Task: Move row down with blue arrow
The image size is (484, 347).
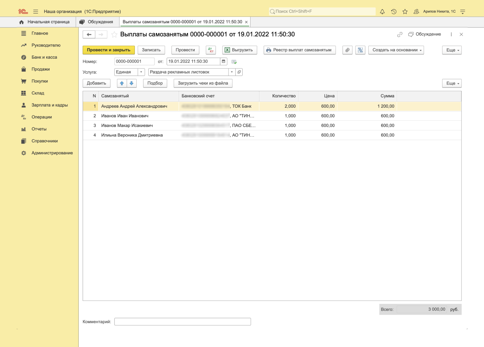Action: click(132, 83)
